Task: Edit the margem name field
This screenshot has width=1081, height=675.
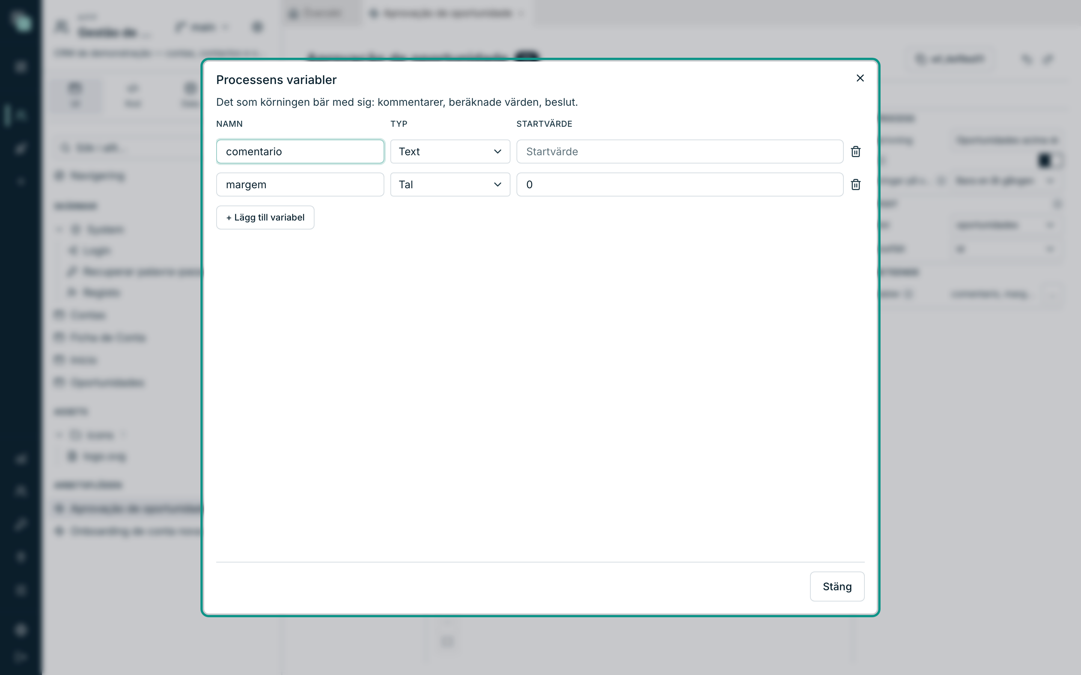Action: click(300, 184)
